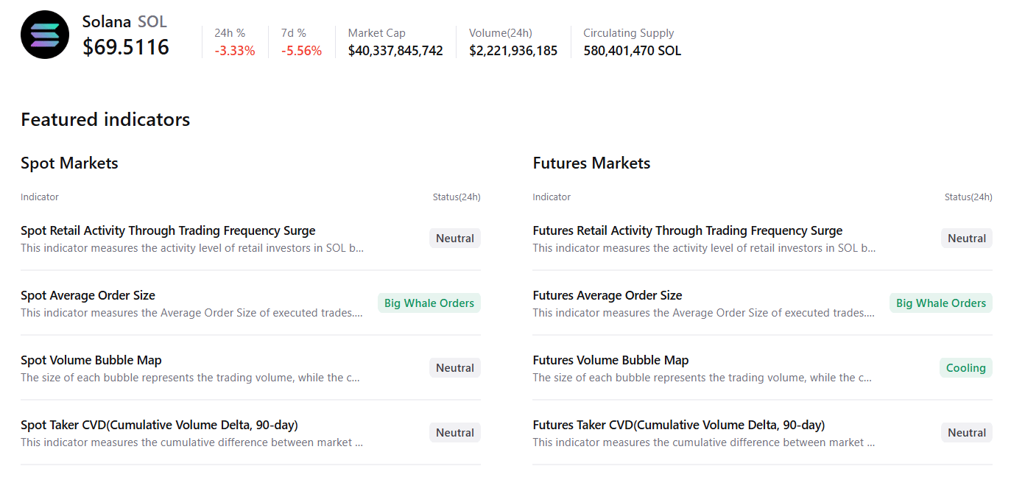Select the $69.5116 price value

(126, 47)
